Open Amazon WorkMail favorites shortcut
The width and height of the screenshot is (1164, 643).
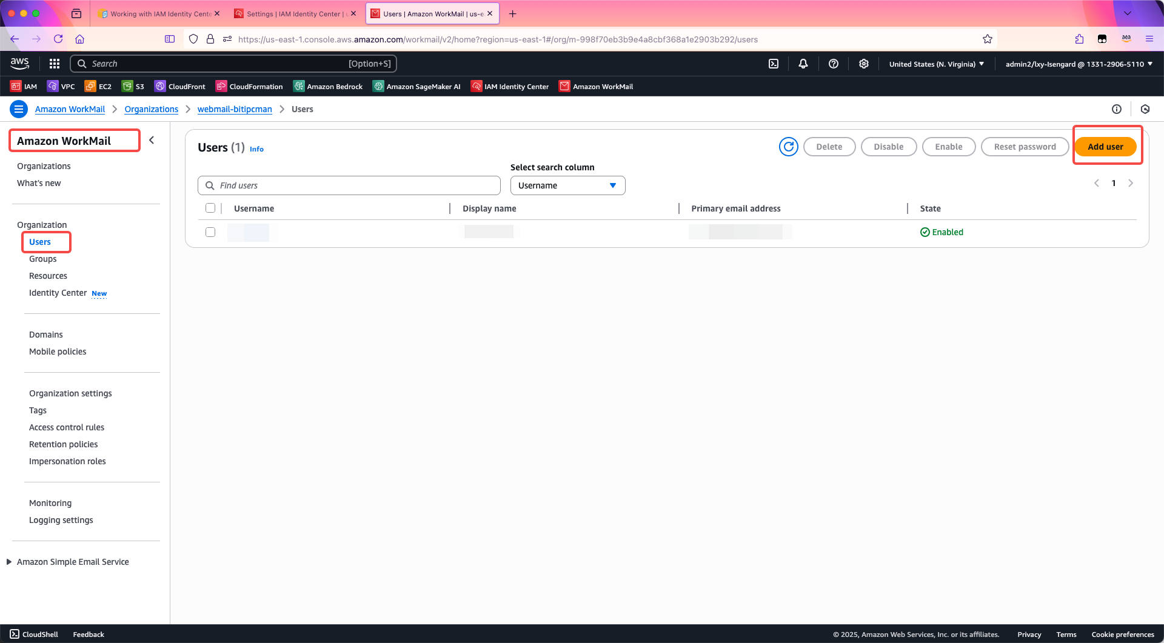coord(596,87)
